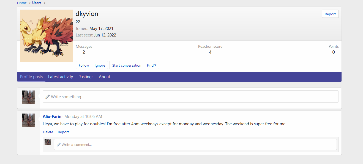This screenshot has height=164, width=363.
Task: Click the age text 22 under the username
Action: [x=78, y=22]
